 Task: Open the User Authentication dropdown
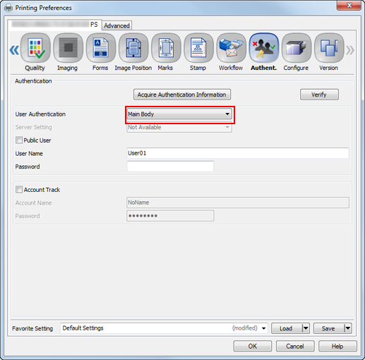coord(179,114)
